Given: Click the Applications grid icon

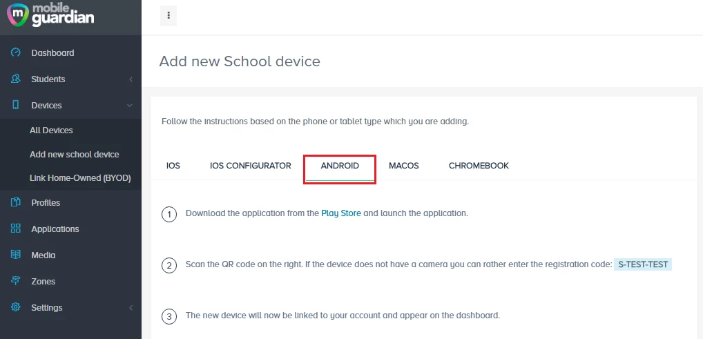Looking at the screenshot, I should 16,229.
